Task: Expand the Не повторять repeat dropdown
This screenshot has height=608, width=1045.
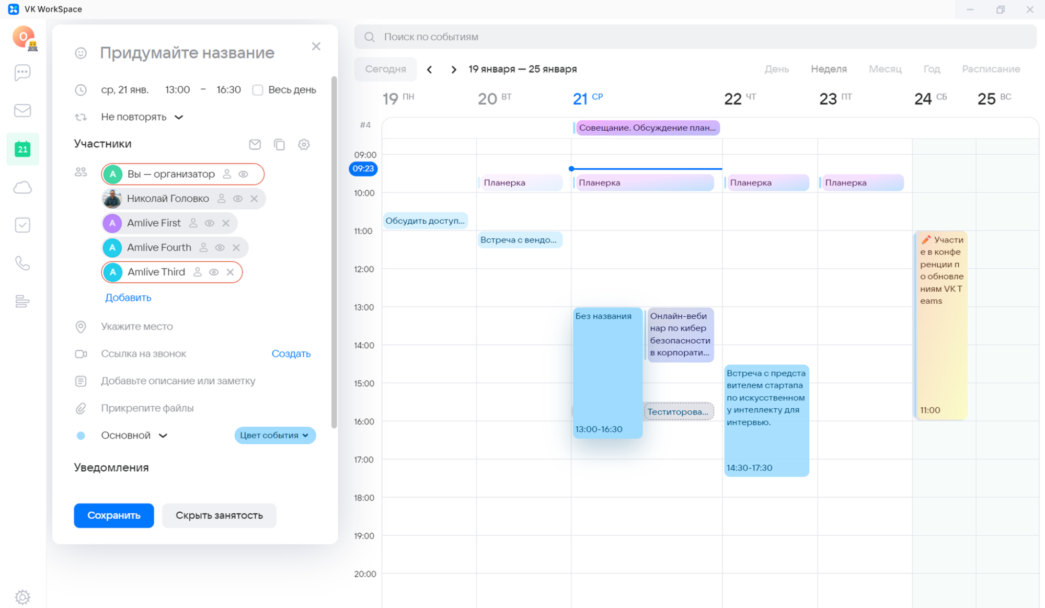Action: tap(142, 117)
